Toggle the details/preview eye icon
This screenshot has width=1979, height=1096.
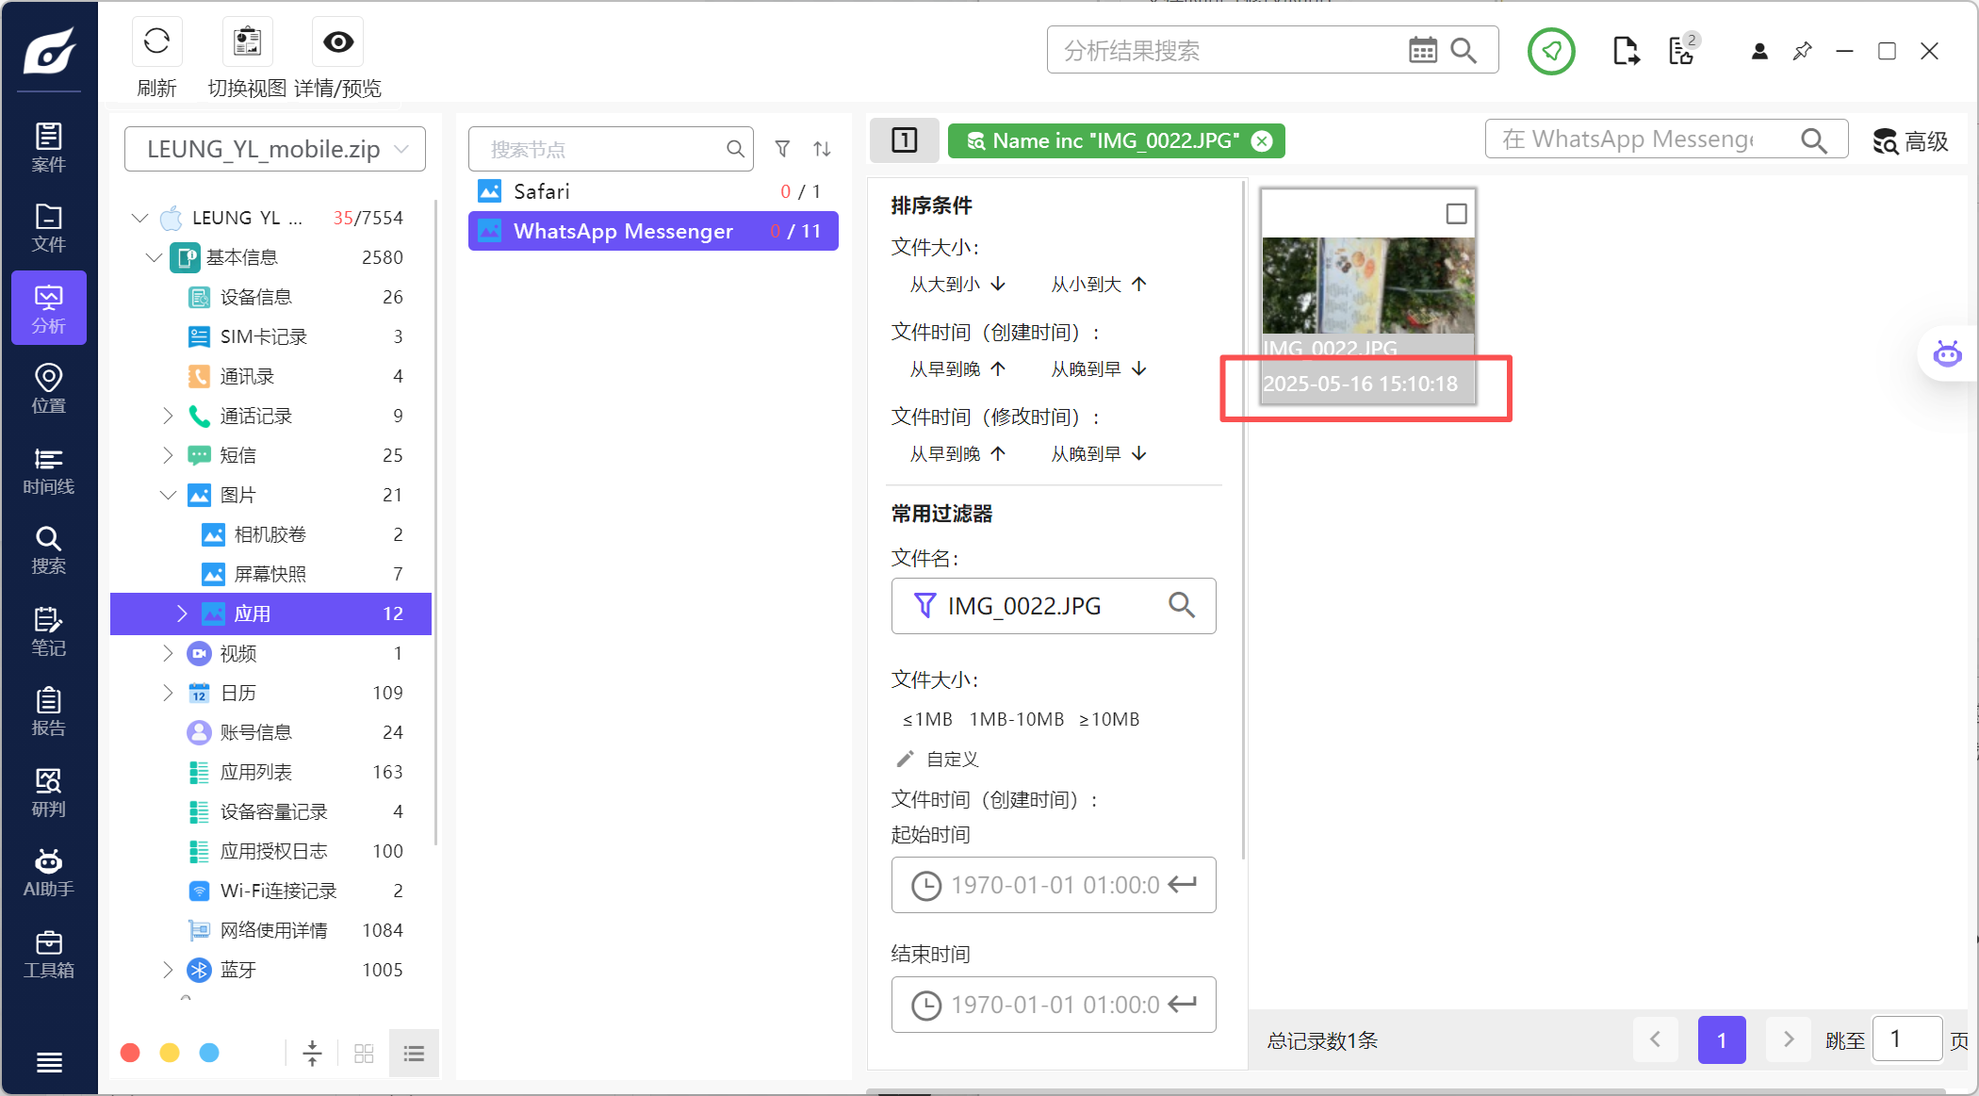click(x=338, y=41)
